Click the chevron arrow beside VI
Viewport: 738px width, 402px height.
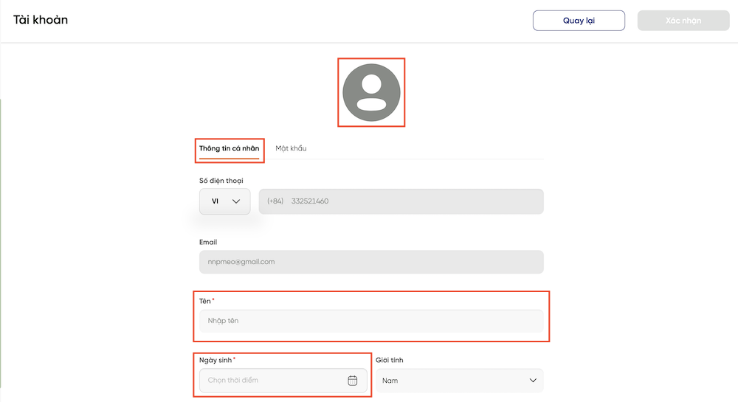pyautogui.click(x=236, y=201)
